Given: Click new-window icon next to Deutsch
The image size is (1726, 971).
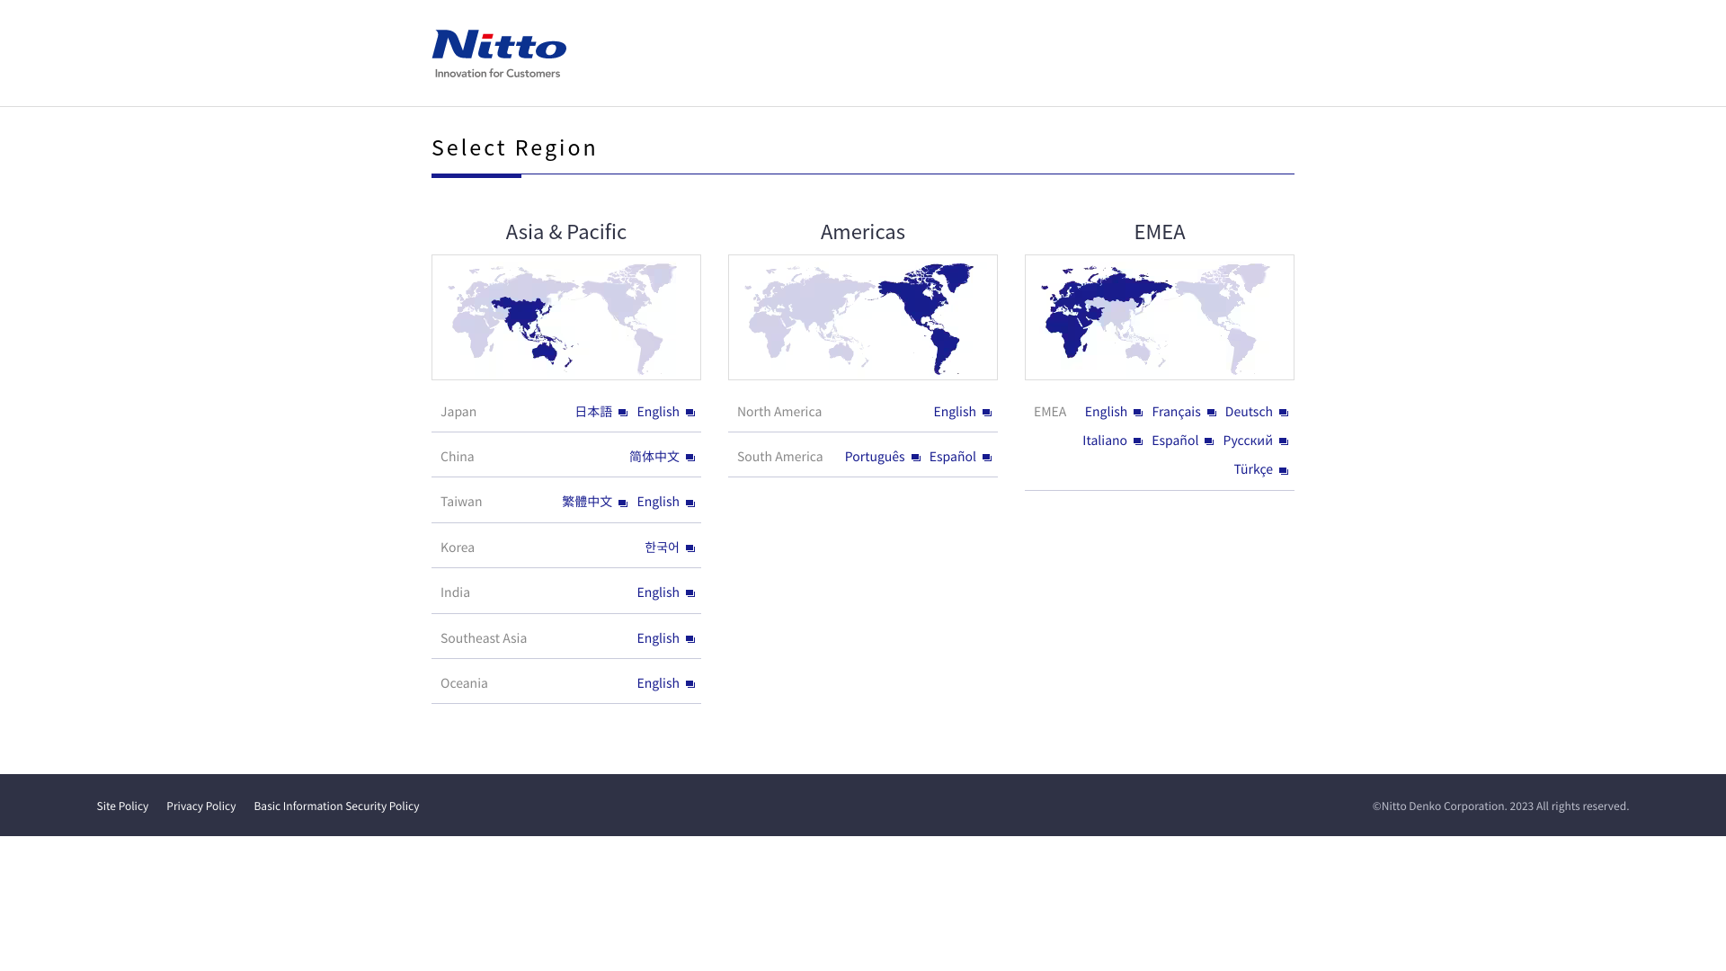Looking at the screenshot, I should click(1284, 413).
